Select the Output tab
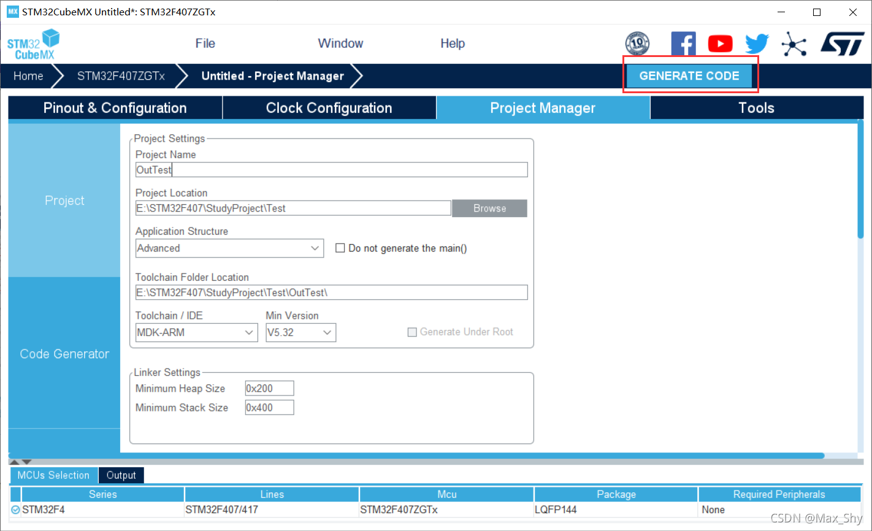 click(x=121, y=475)
